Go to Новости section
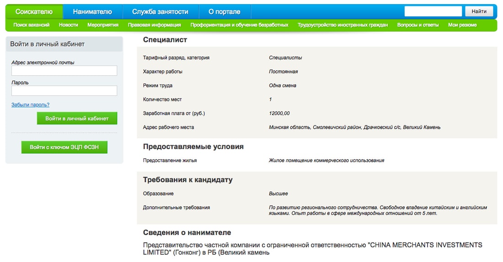503x262 pixels. 68,25
